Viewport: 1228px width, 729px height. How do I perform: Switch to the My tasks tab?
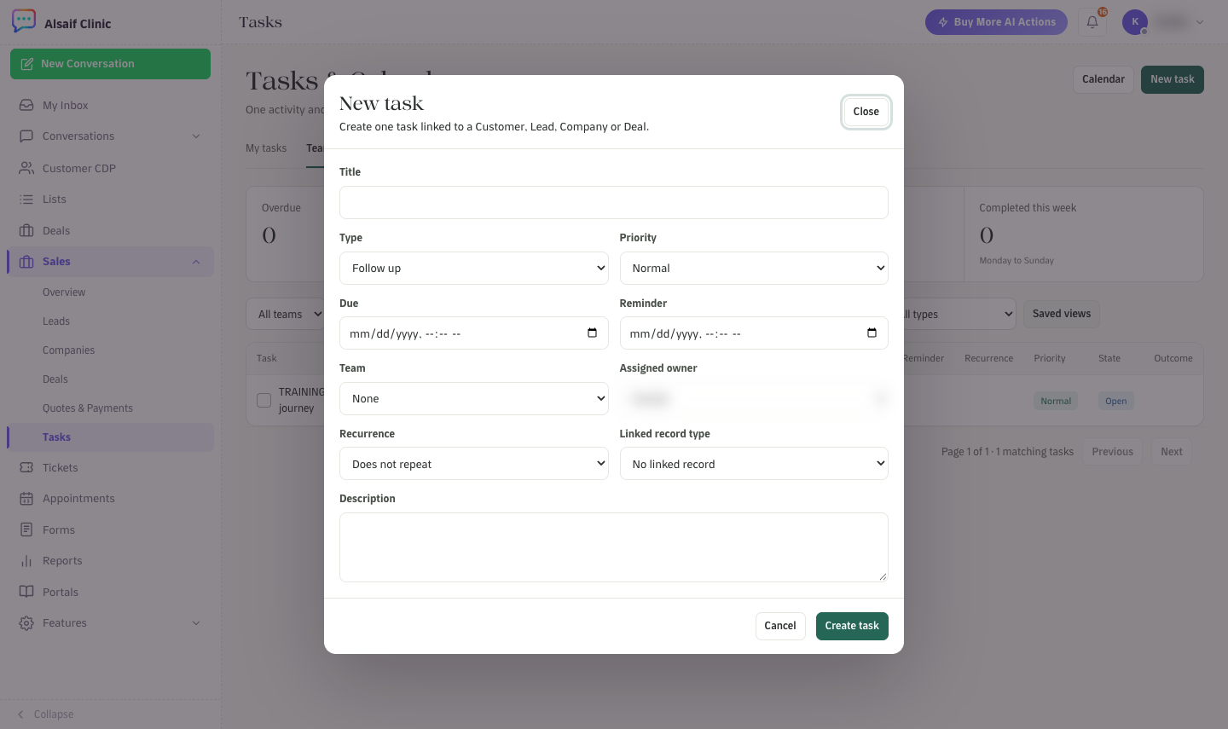click(266, 148)
